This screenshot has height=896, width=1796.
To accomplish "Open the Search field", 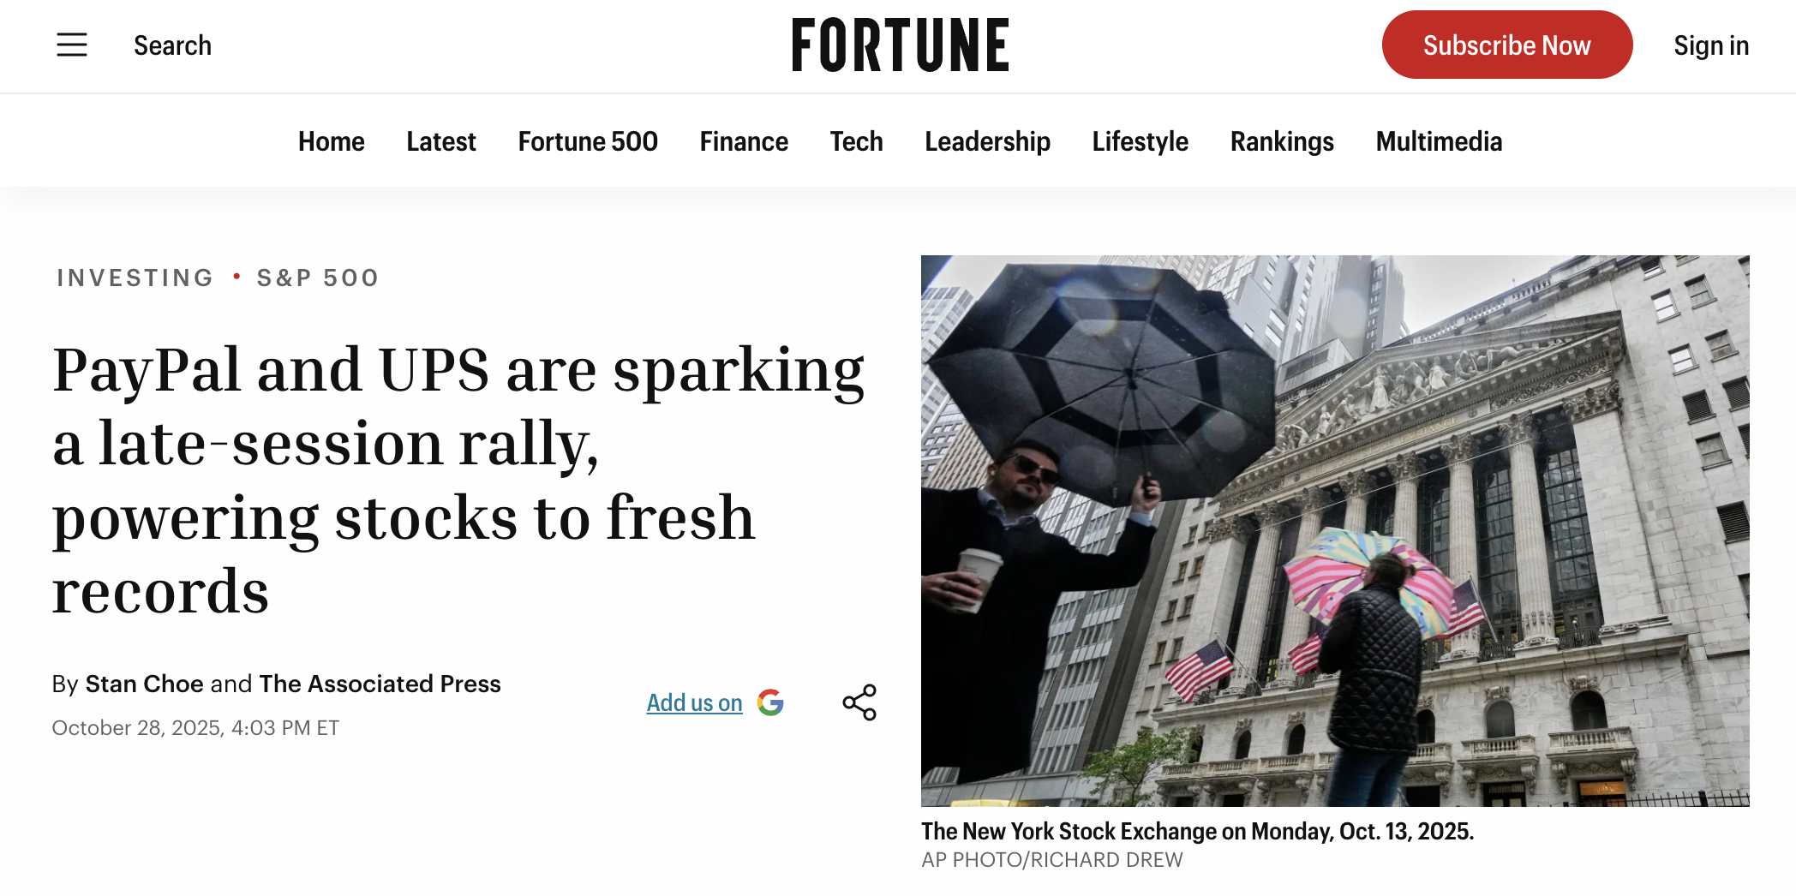I will [x=172, y=45].
